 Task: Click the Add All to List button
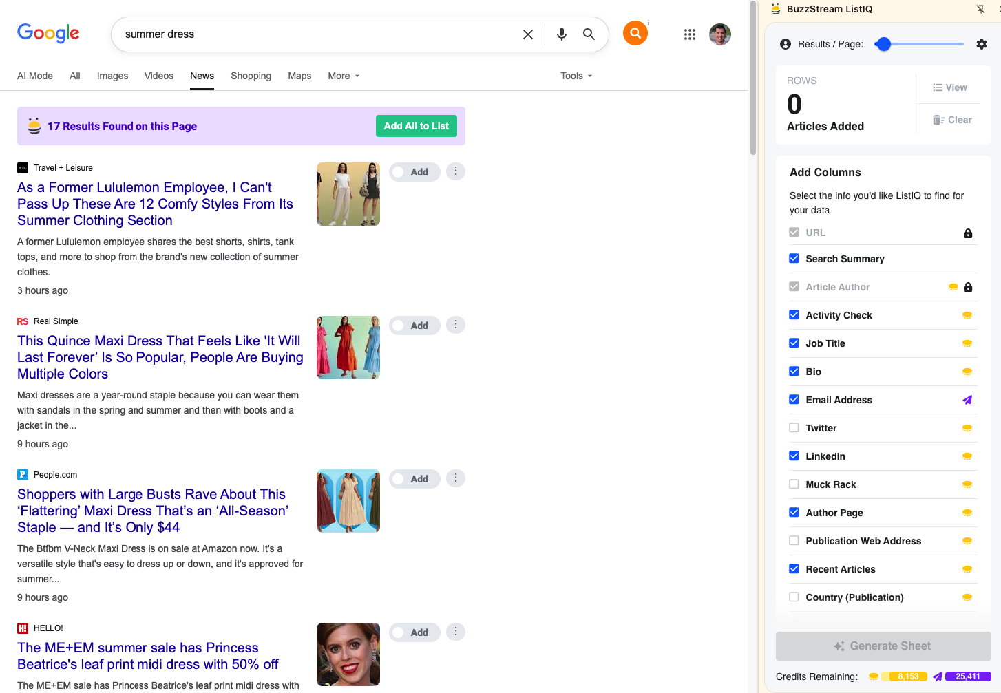click(416, 126)
